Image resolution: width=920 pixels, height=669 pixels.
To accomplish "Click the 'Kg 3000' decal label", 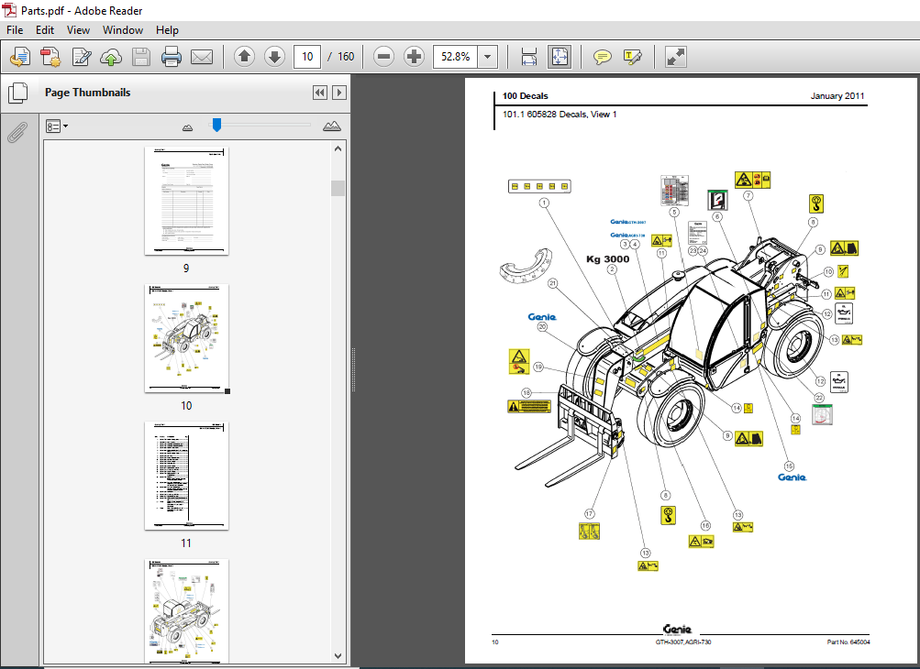I will 608,259.
